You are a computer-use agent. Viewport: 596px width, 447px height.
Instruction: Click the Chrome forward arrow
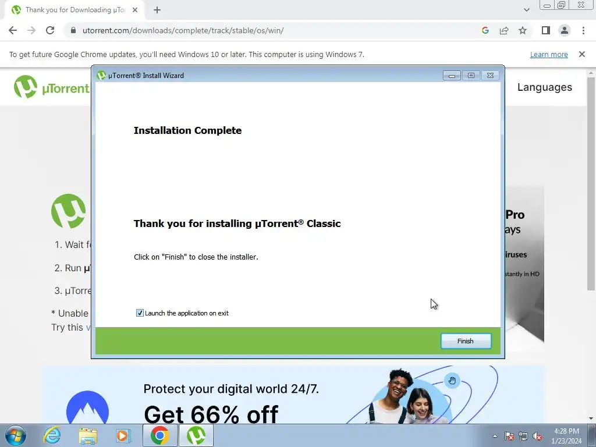pyautogui.click(x=31, y=30)
